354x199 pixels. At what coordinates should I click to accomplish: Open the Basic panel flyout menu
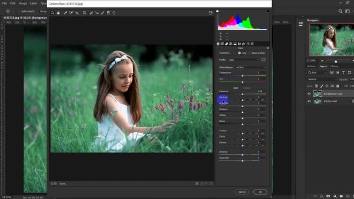click(x=268, y=48)
